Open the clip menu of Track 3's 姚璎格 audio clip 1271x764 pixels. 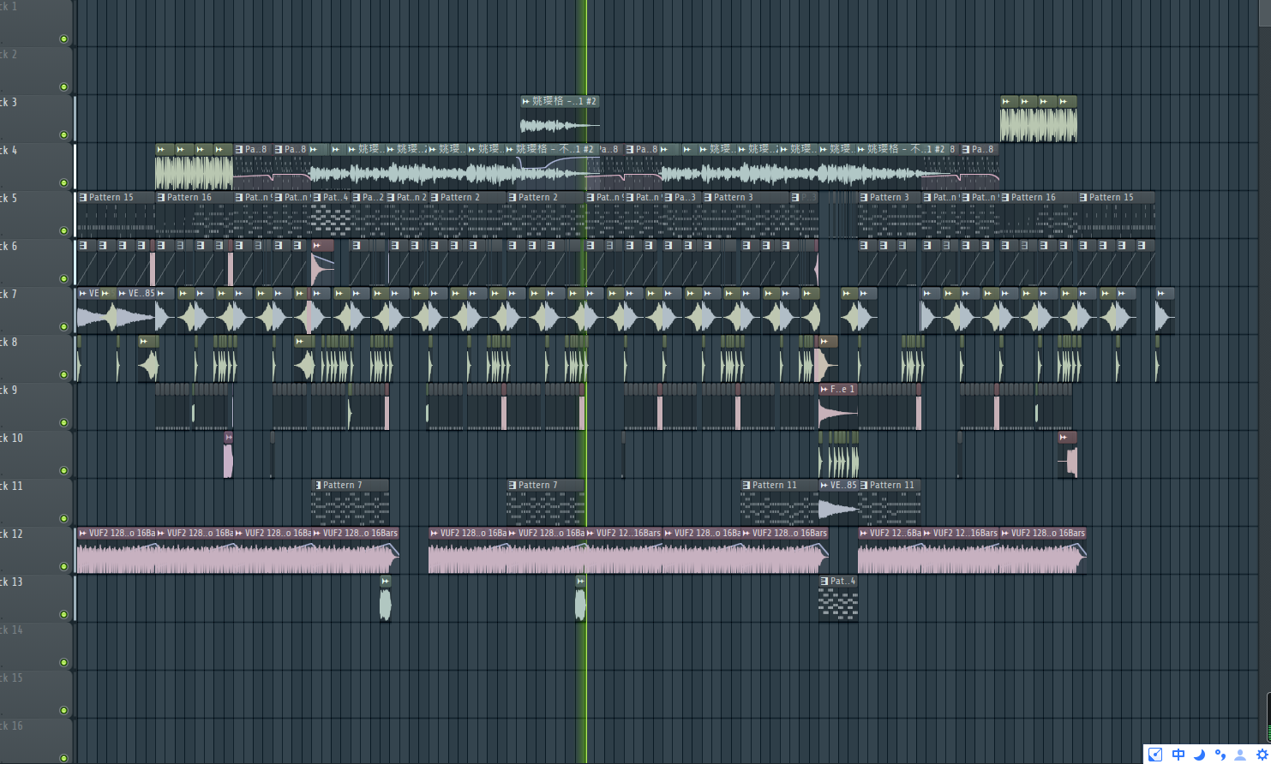[x=526, y=101]
